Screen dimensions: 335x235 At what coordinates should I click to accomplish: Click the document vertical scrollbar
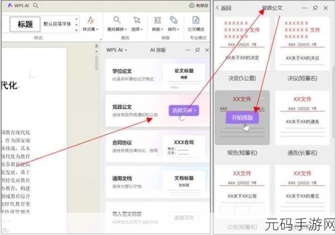(x=97, y=63)
